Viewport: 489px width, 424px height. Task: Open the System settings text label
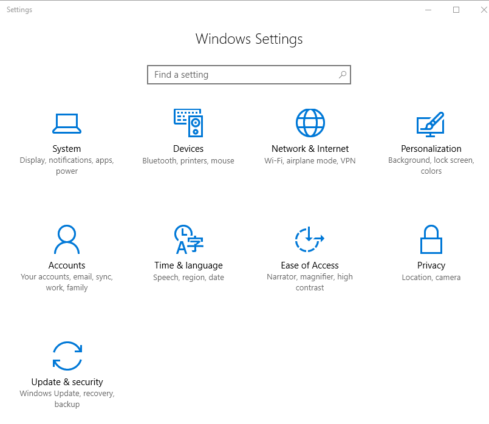pos(67,149)
